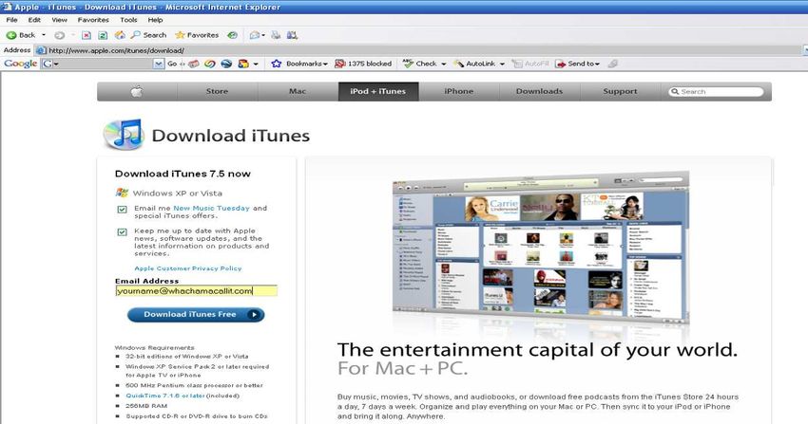Click the Forward arrow icon
Viewport: 808px width, 424px height.
click(x=60, y=35)
